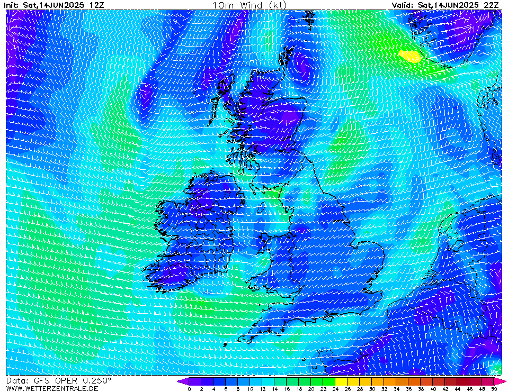Click the "14" label on the wind scale

click(x=274, y=389)
